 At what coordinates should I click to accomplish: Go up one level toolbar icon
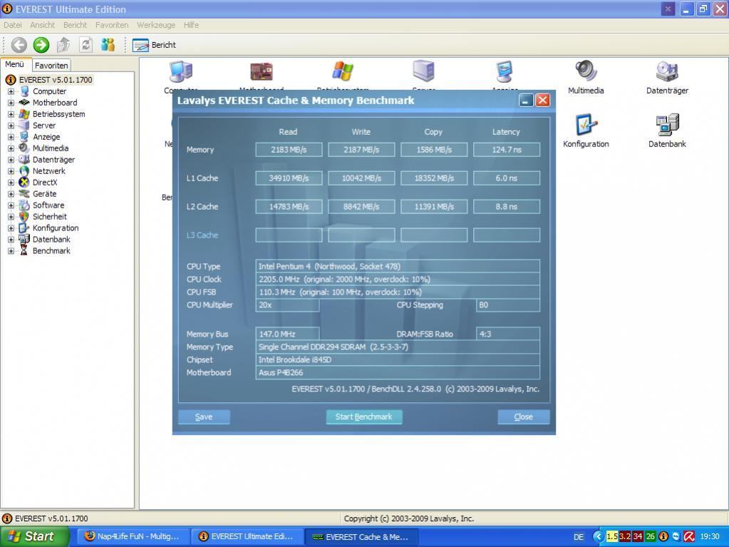[x=63, y=45]
